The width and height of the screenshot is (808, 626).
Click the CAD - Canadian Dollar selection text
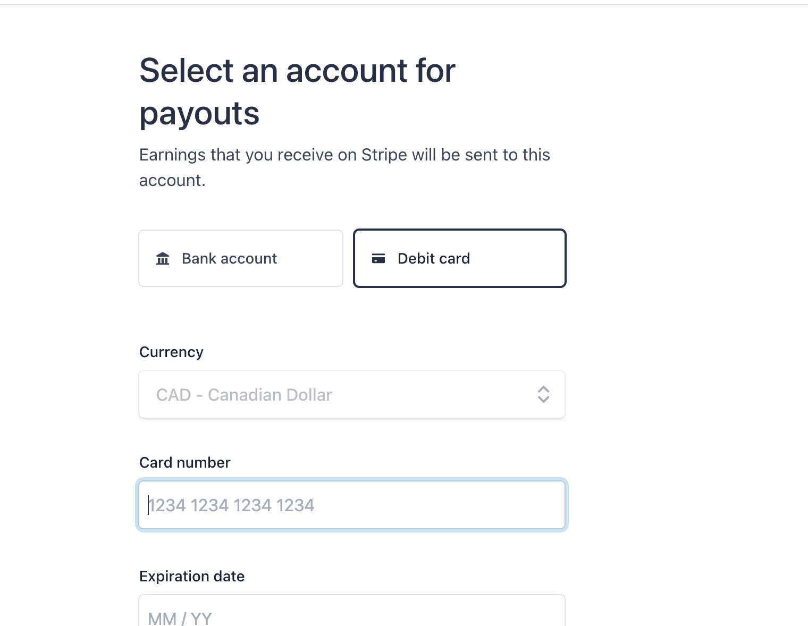click(244, 395)
